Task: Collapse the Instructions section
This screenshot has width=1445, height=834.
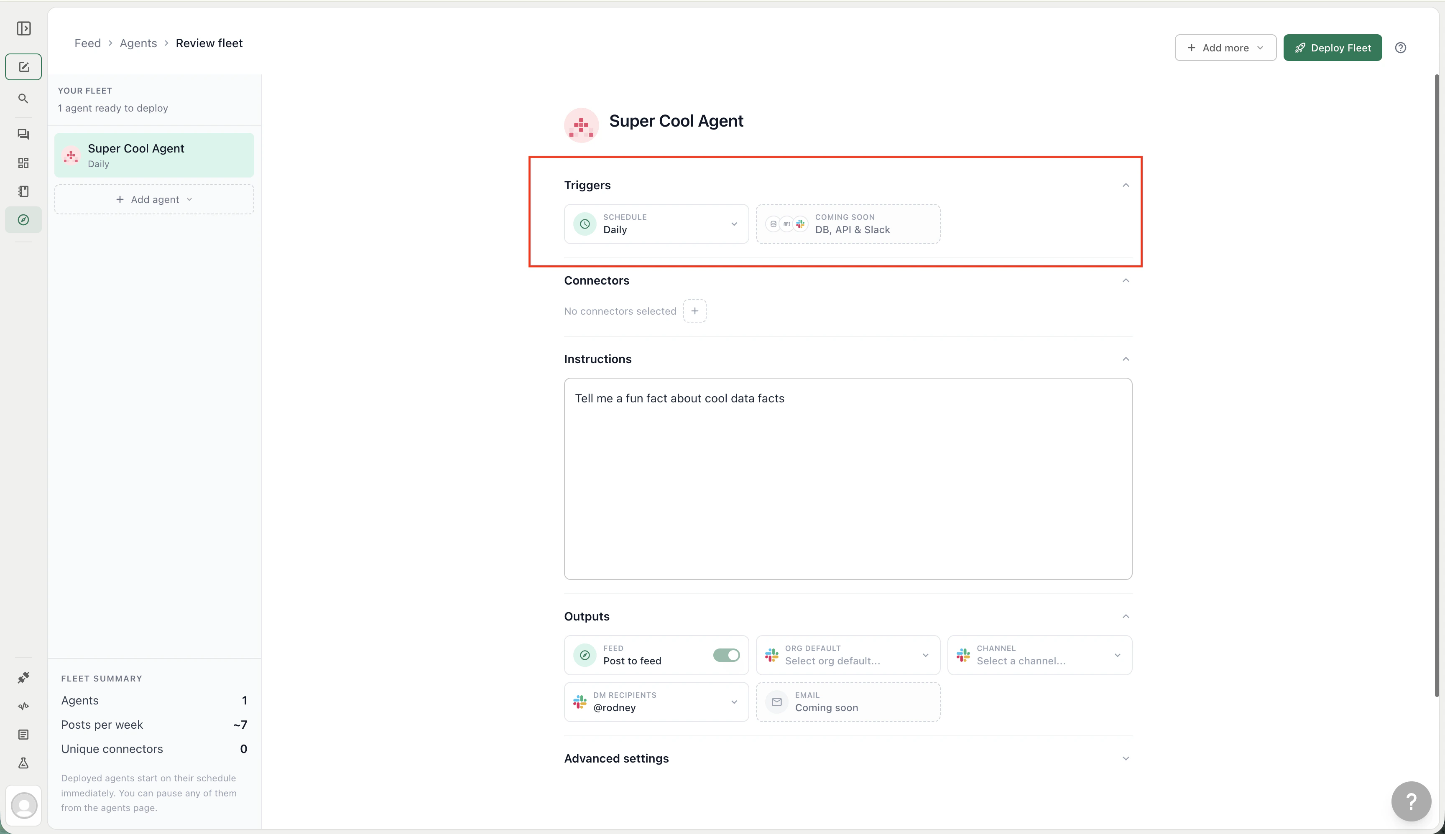Action: pyautogui.click(x=1125, y=359)
